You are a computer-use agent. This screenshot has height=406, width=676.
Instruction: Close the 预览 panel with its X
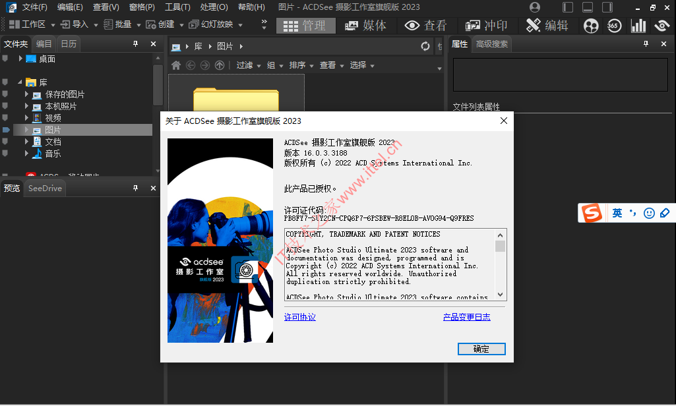point(153,188)
